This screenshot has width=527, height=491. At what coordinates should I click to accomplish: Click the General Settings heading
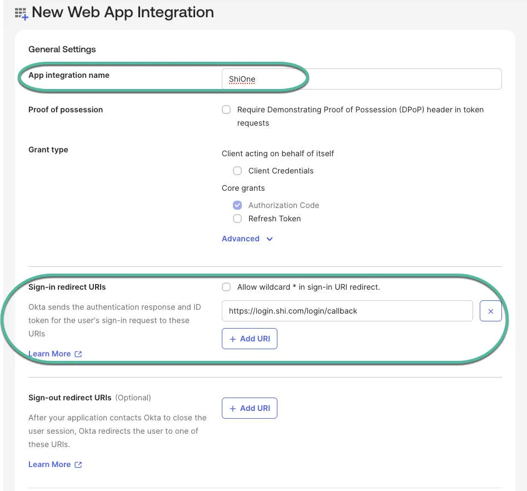[62, 49]
